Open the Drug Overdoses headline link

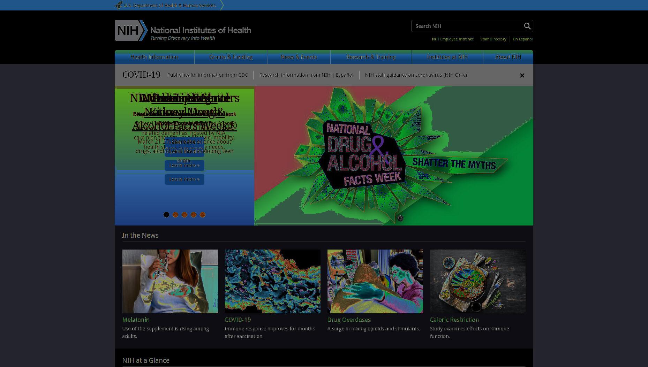[x=349, y=320]
